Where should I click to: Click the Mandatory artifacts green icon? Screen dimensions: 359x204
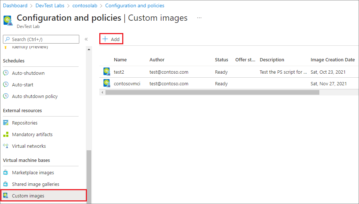click(6, 134)
